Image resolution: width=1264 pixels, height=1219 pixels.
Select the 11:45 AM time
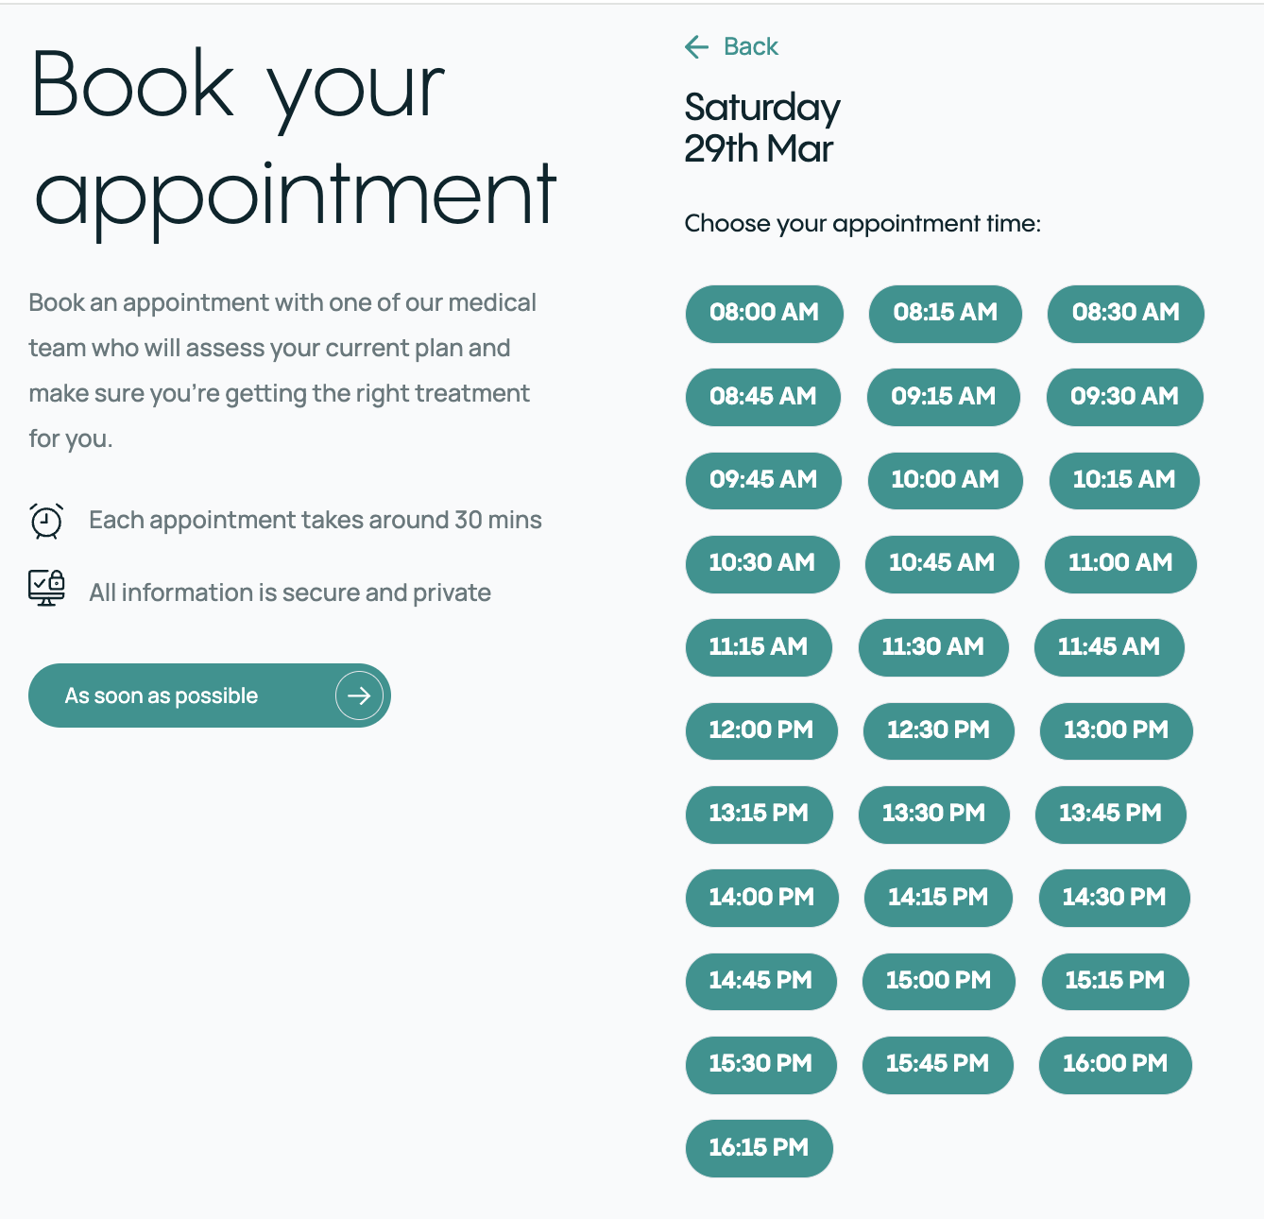pyautogui.click(x=1109, y=647)
